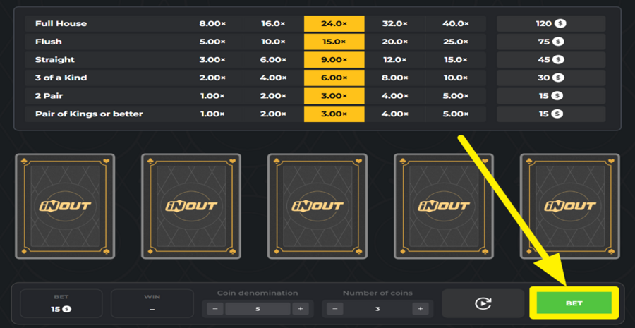Select the fourth face-down card
The image size is (635, 328).
[x=444, y=206]
